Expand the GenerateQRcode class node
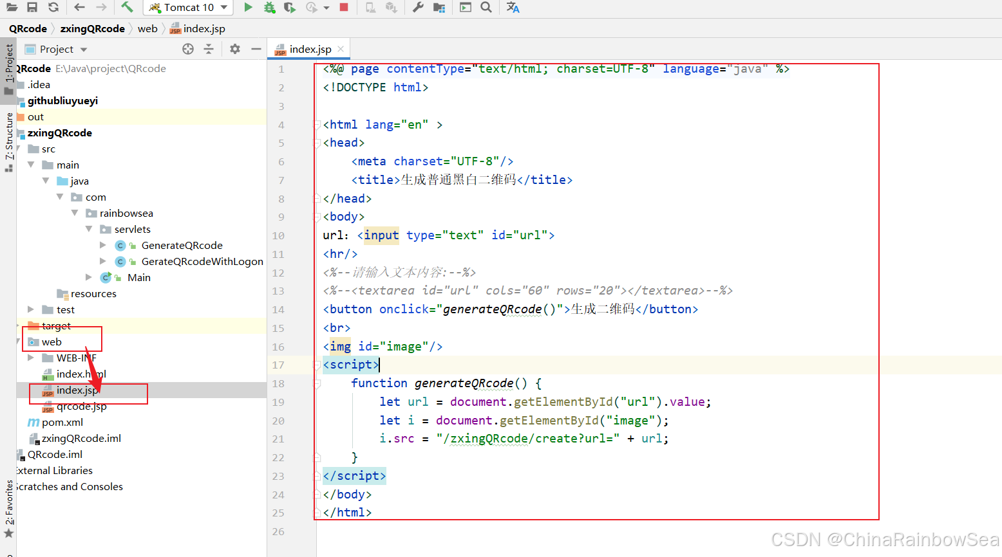The width and height of the screenshot is (1002, 557). [x=103, y=245]
